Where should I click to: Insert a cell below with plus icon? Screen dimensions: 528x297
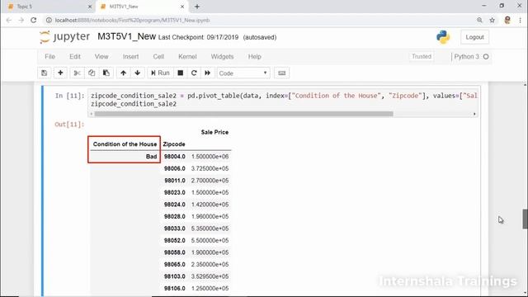60,73
